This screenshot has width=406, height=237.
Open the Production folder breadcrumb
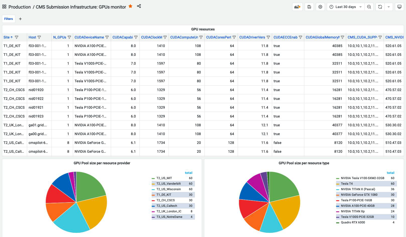pyautogui.click(x=20, y=7)
